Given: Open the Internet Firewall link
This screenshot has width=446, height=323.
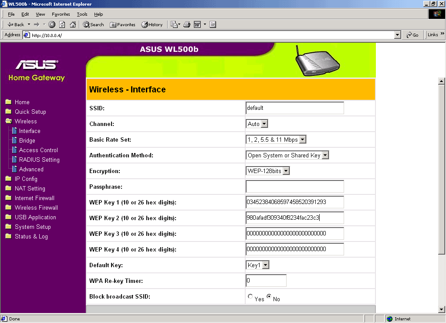Looking at the screenshot, I should coord(34,198).
